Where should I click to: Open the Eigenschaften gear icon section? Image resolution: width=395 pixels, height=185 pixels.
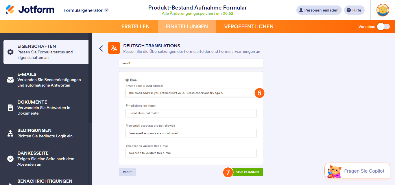[10, 52]
